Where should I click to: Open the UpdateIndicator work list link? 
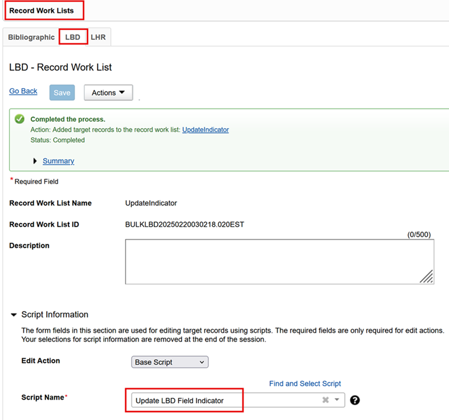tap(205, 130)
